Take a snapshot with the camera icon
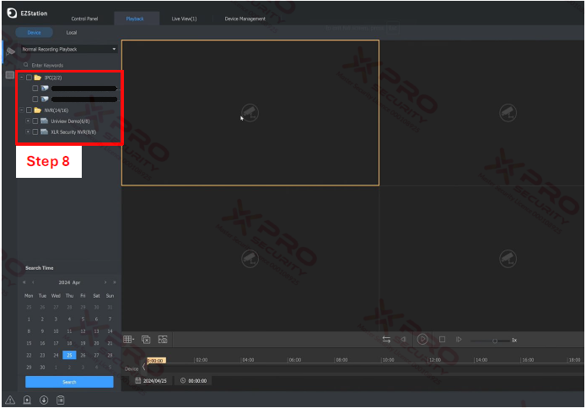The width and height of the screenshot is (586, 408). 163,339
